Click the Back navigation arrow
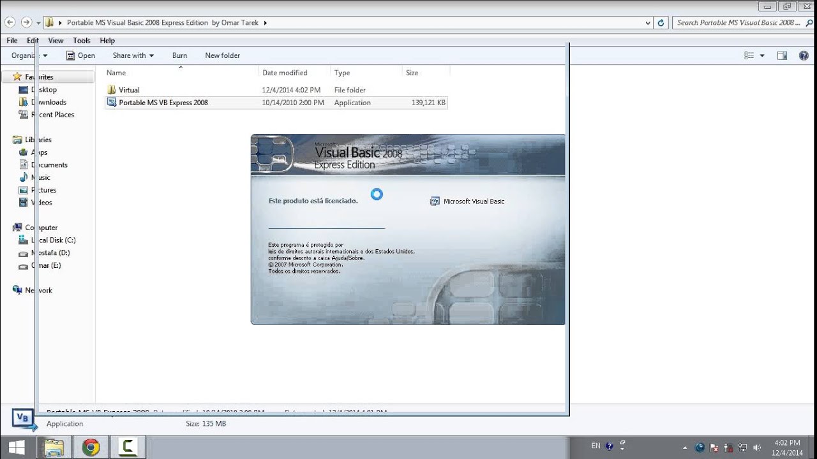 pos(10,22)
